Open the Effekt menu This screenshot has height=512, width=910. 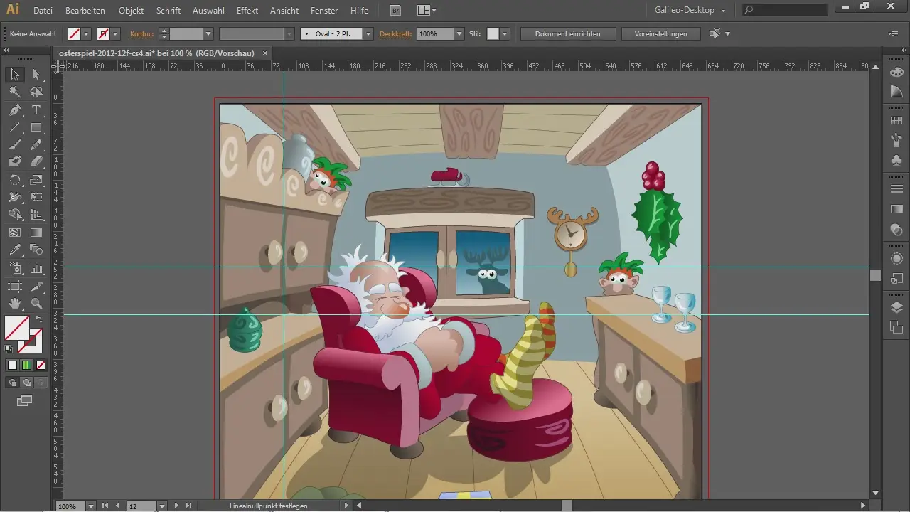point(247,11)
